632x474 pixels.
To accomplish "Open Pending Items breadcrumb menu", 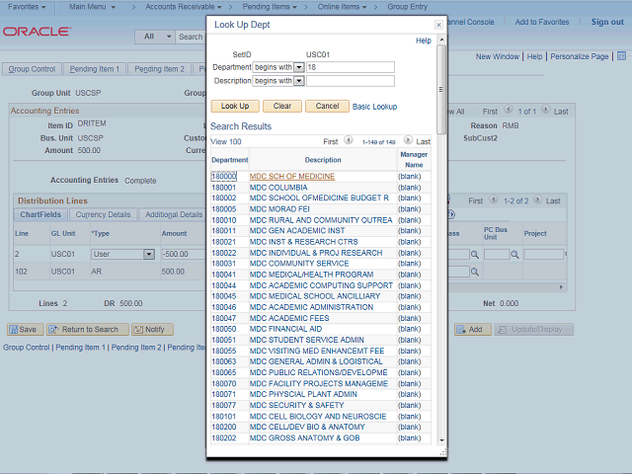I will [x=270, y=7].
